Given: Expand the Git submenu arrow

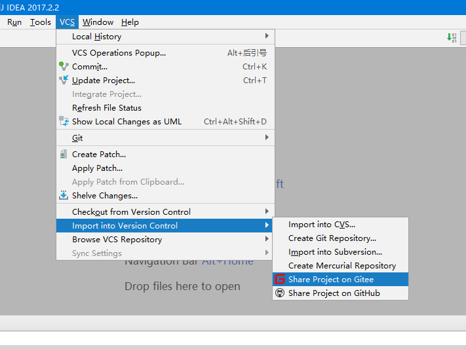Looking at the screenshot, I should [267, 138].
